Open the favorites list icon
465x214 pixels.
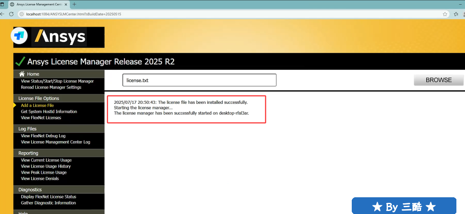point(456,14)
